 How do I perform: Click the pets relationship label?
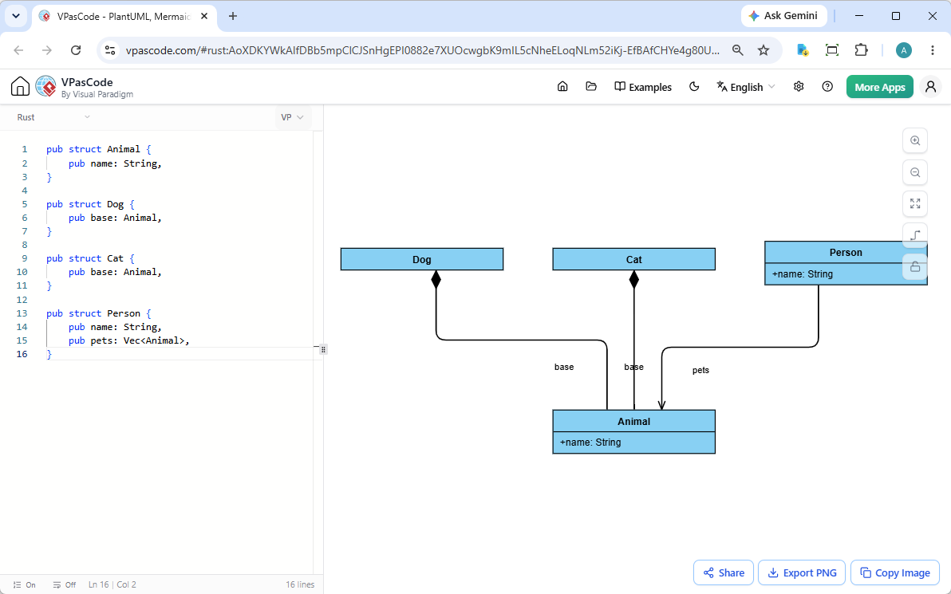[700, 370]
